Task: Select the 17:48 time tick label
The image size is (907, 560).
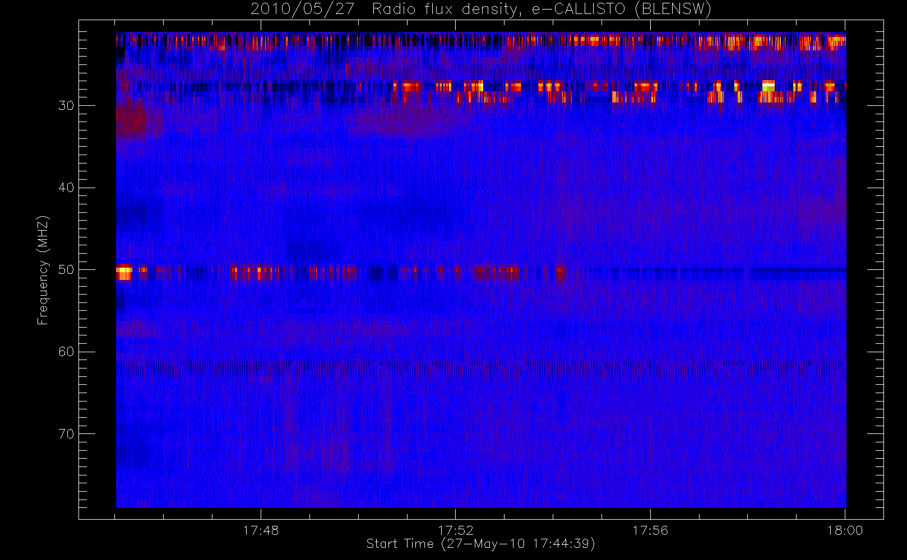Action: point(261,530)
